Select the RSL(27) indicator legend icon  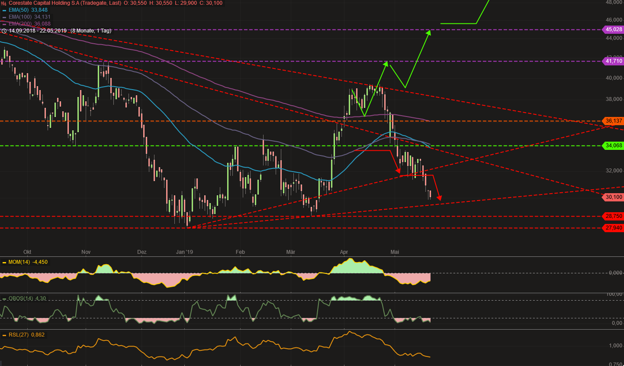pyautogui.click(x=4, y=334)
